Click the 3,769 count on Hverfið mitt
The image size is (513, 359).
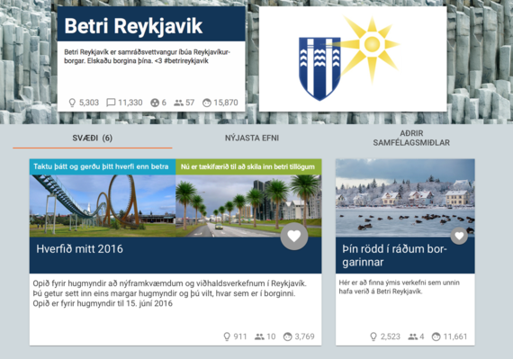pos(304,337)
